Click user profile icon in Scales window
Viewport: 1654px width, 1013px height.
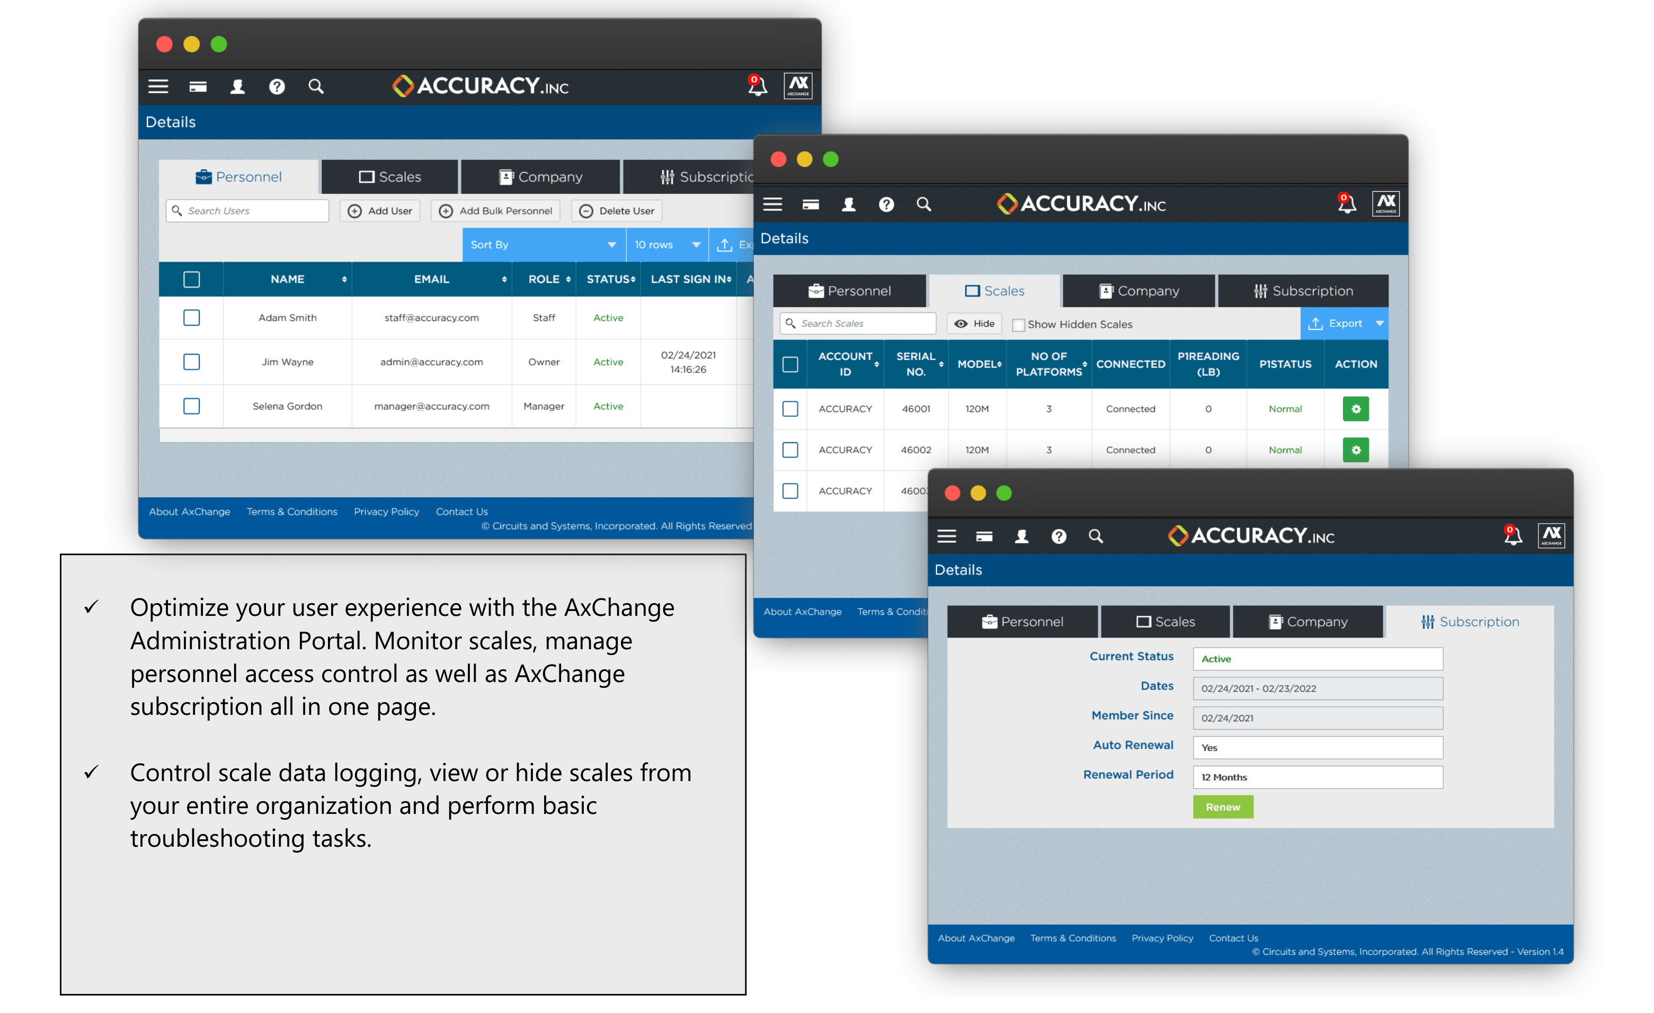click(x=849, y=204)
